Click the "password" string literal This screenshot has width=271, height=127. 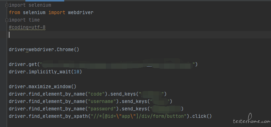[102, 109]
